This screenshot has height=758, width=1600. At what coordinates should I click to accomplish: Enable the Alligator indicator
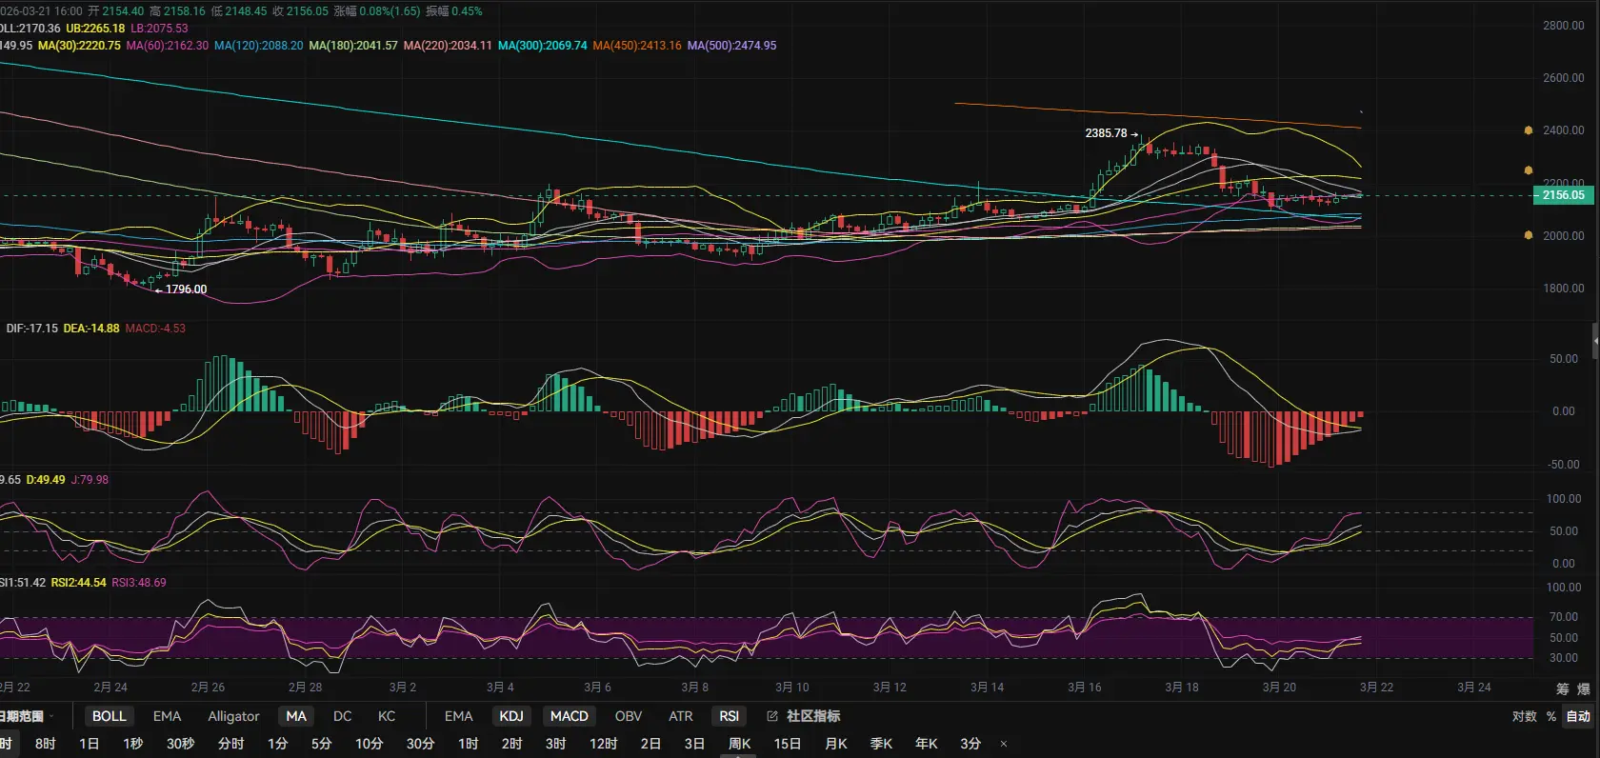click(x=233, y=716)
